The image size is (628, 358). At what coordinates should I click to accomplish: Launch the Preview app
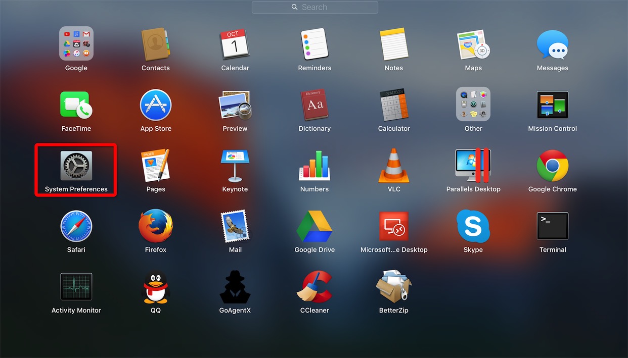(x=235, y=105)
